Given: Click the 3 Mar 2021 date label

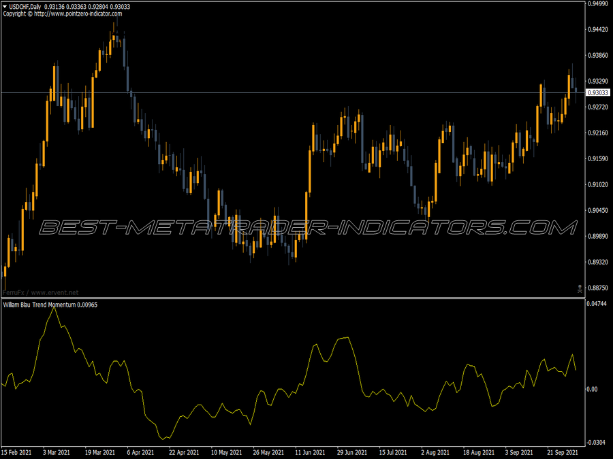Looking at the screenshot, I should coord(57,452).
